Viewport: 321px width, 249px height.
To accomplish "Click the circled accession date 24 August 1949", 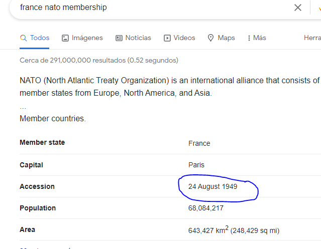I will point(212,186).
